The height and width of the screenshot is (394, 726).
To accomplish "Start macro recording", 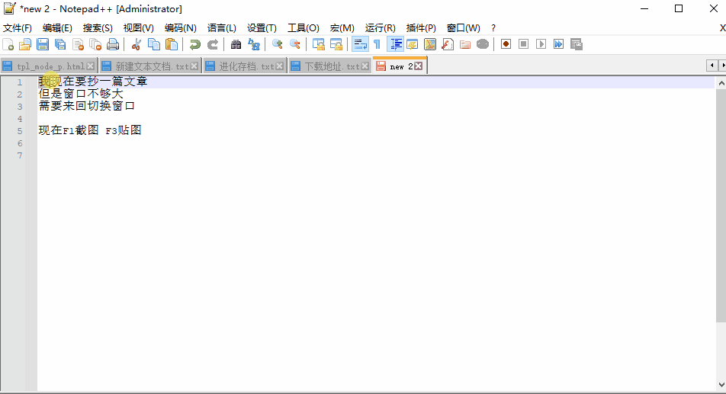I will click(506, 44).
